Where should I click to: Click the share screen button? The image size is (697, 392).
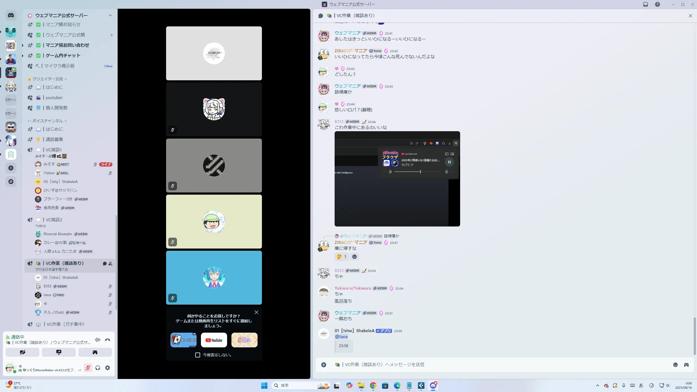(59, 352)
